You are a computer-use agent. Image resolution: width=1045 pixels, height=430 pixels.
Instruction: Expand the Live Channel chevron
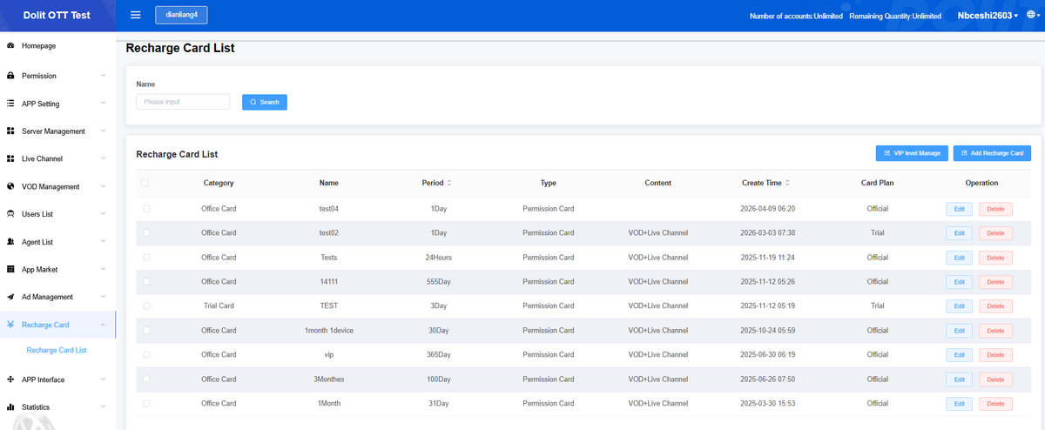tap(103, 158)
